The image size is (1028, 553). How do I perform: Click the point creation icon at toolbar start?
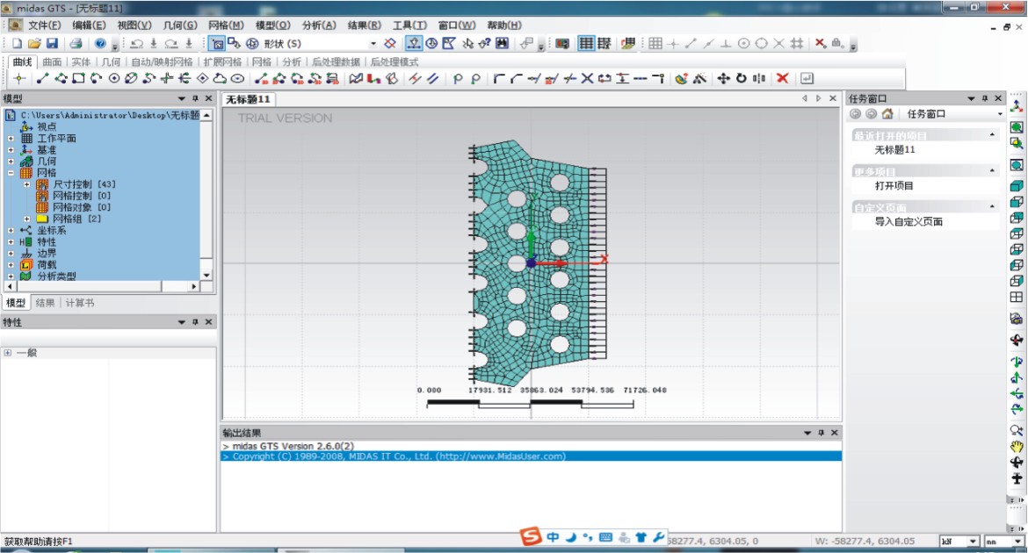click(19, 79)
